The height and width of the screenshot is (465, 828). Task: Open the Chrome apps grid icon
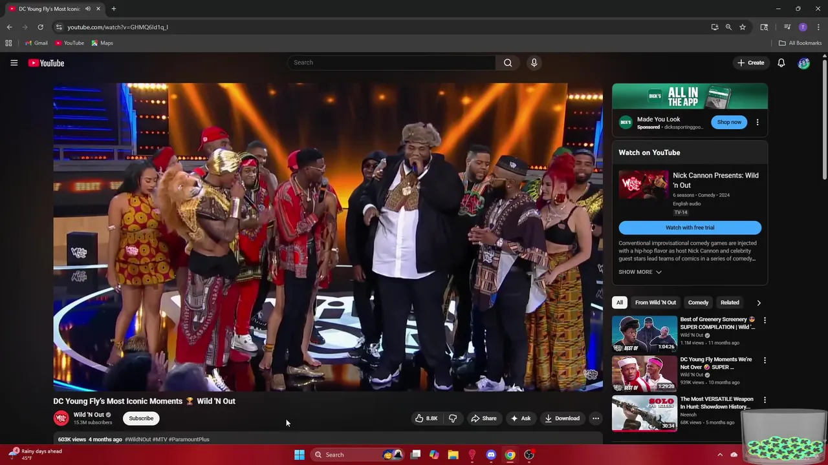(x=8, y=43)
